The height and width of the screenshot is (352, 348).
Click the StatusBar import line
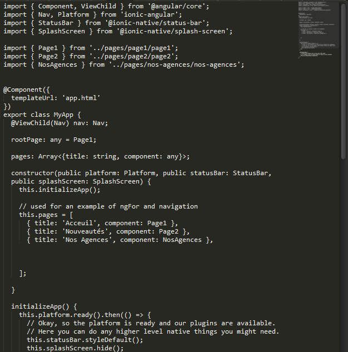[106, 23]
